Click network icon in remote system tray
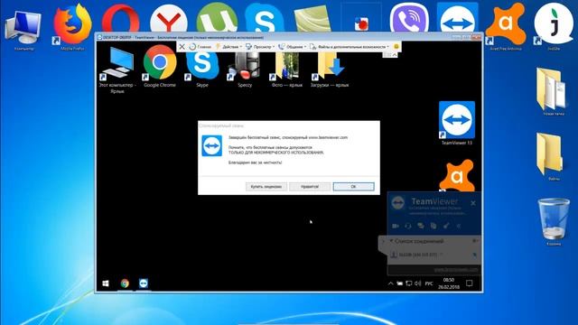This screenshot has width=578, height=325. 409,283
